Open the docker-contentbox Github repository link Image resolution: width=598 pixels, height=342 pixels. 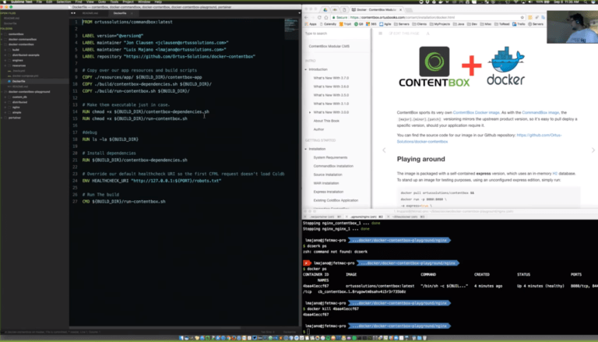(480, 138)
